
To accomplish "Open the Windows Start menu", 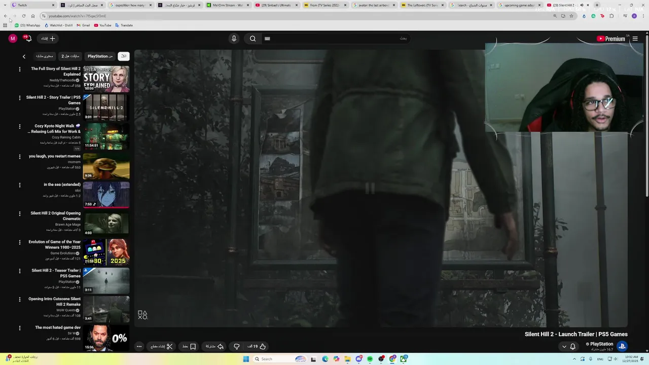I will tap(246, 359).
